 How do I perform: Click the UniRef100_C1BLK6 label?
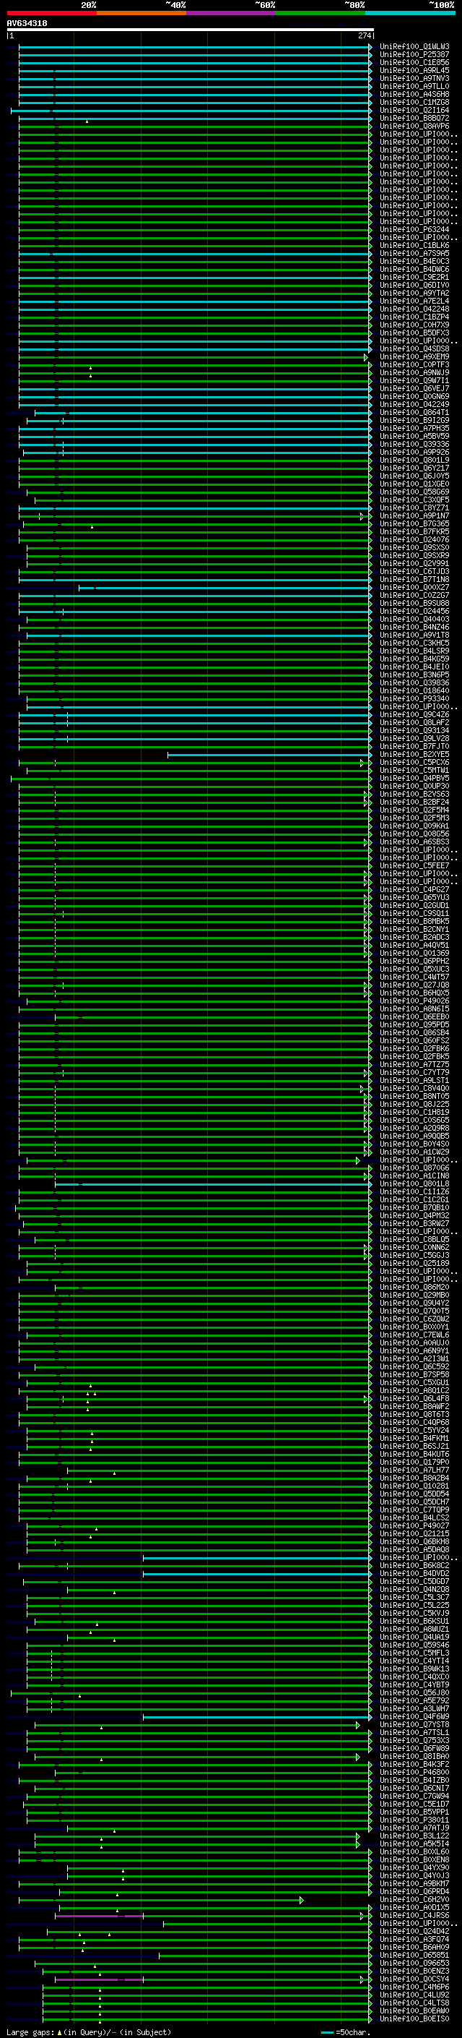click(414, 245)
